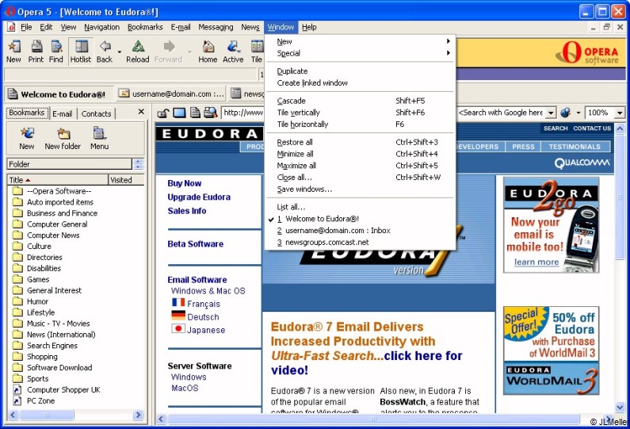This screenshot has width=630, height=429.
Task: Open the Google search field dropdown
Action: click(x=552, y=113)
